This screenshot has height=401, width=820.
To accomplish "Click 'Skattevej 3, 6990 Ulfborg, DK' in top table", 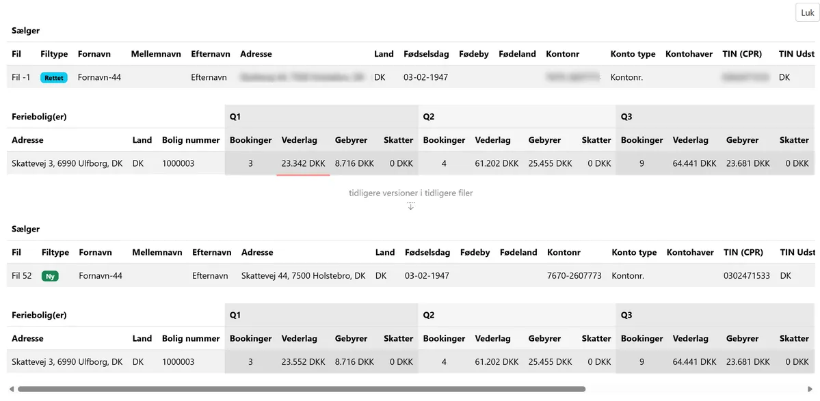I will click(67, 163).
